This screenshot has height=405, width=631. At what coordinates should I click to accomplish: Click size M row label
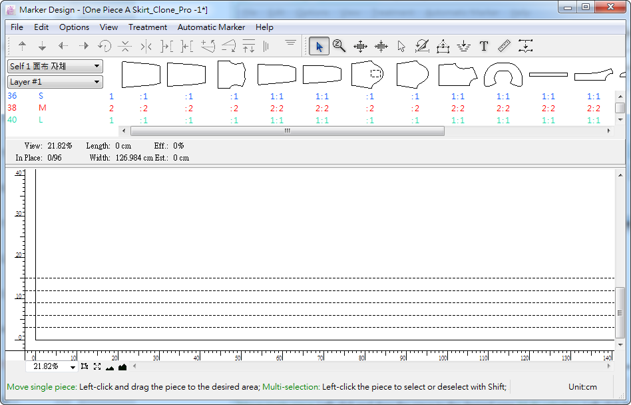click(43, 108)
